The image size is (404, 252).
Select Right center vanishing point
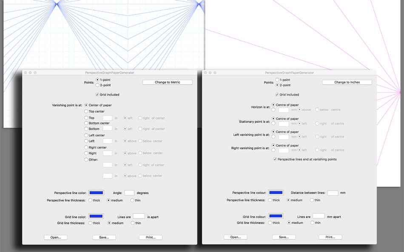click(86, 147)
